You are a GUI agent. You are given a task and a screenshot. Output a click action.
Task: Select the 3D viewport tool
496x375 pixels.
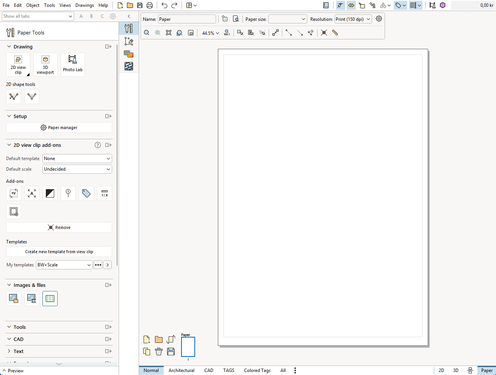pyautogui.click(x=45, y=65)
